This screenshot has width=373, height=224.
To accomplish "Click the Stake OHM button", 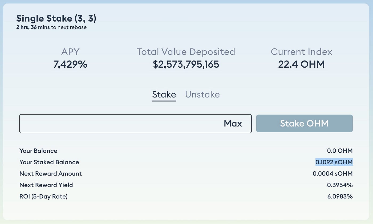I will (304, 123).
